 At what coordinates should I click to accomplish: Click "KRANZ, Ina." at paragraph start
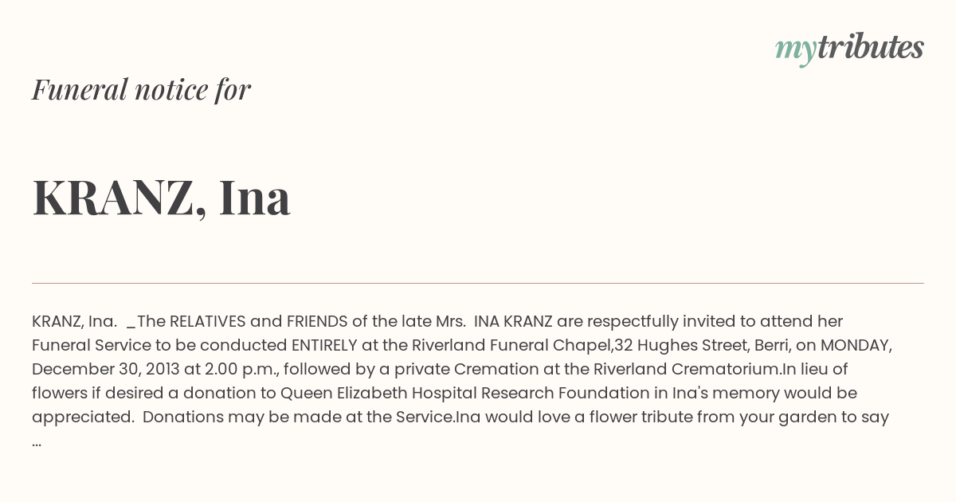[75, 321]
